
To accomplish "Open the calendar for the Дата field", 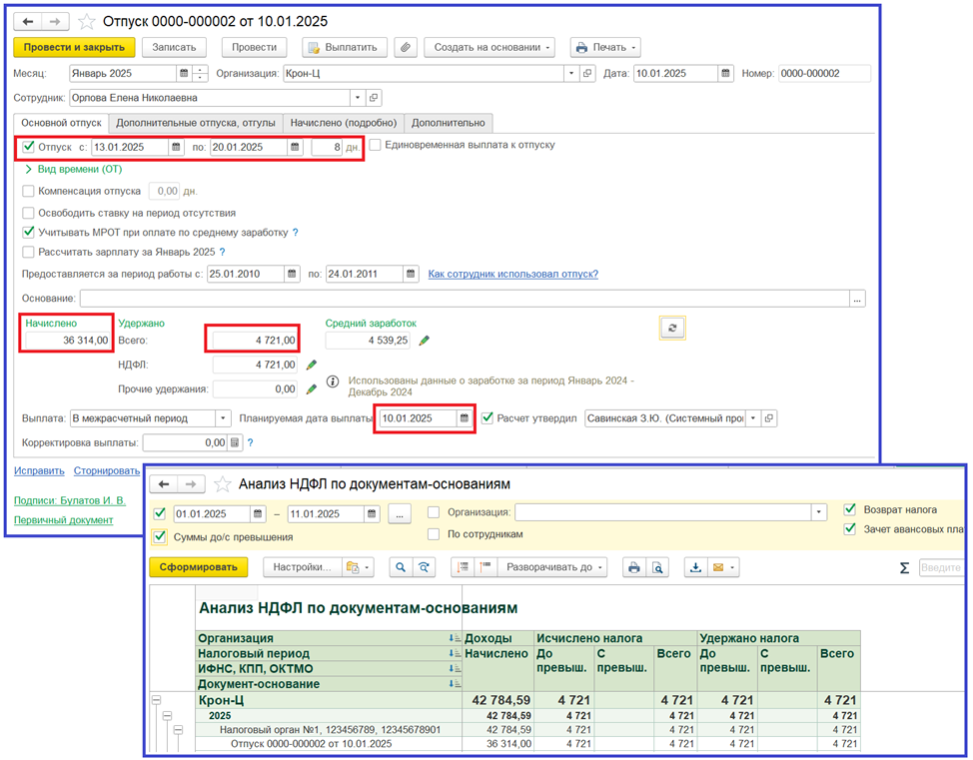I will point(725,73).
